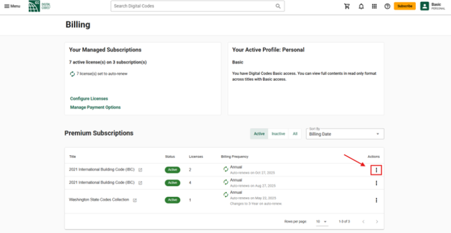The width and height of the screenshot is (451, 233).
Task: Open the Sort By Billing Date dropdown
Action: click(345, 134)
